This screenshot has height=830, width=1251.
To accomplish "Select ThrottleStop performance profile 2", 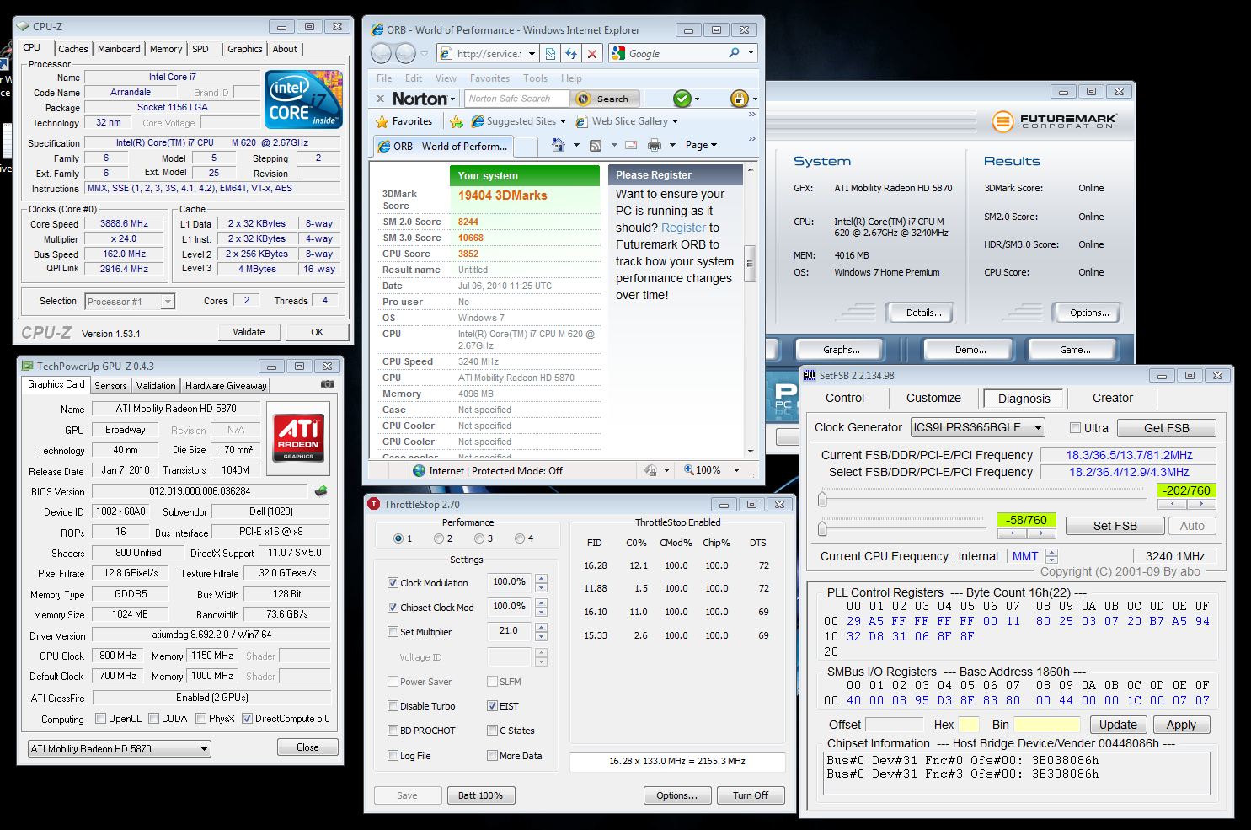I will 439,538.
